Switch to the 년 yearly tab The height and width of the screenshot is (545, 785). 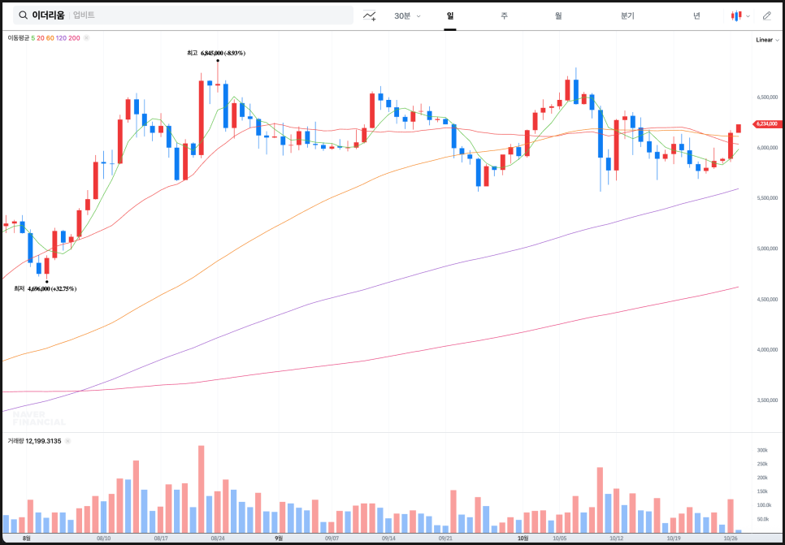pos(696,15)
